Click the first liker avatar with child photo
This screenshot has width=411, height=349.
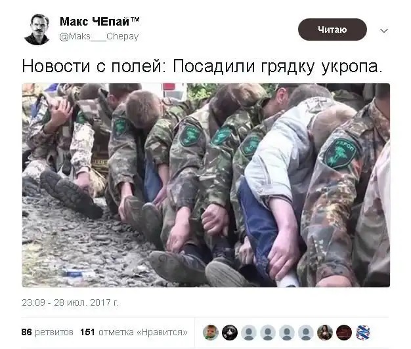point(211,332)
